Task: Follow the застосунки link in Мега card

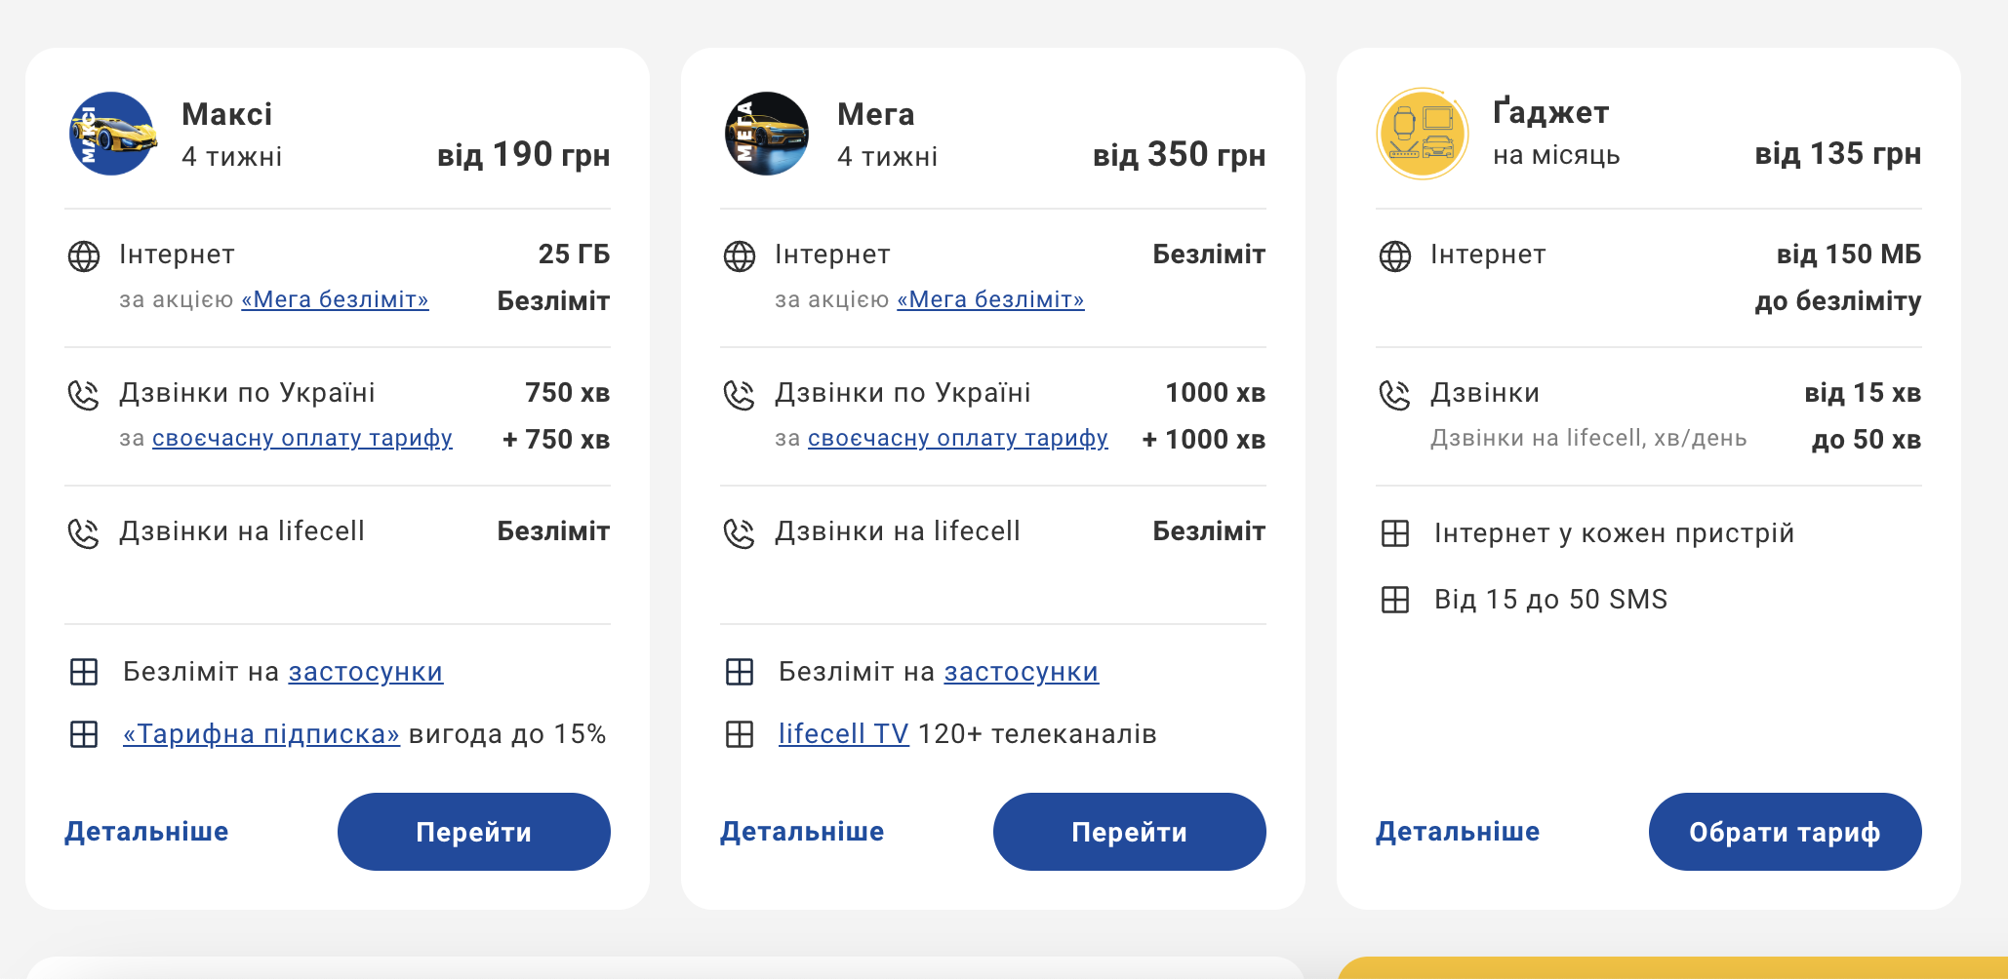Action: click(1021, 672)
